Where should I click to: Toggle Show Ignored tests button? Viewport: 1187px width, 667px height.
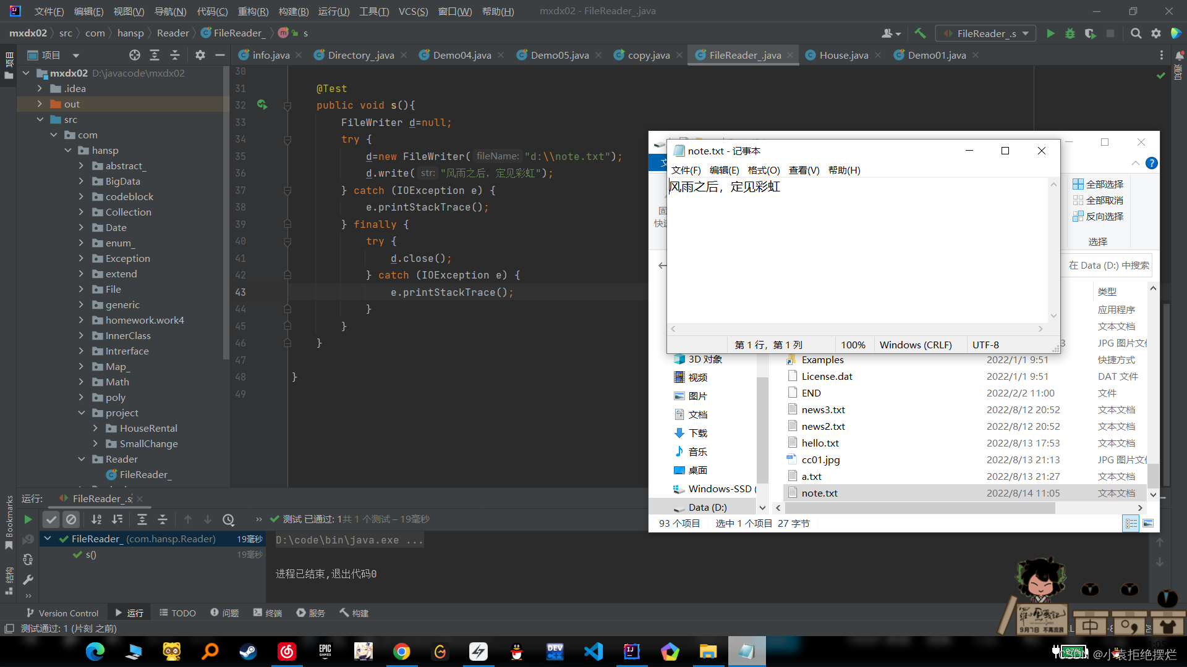coord(71,519)
